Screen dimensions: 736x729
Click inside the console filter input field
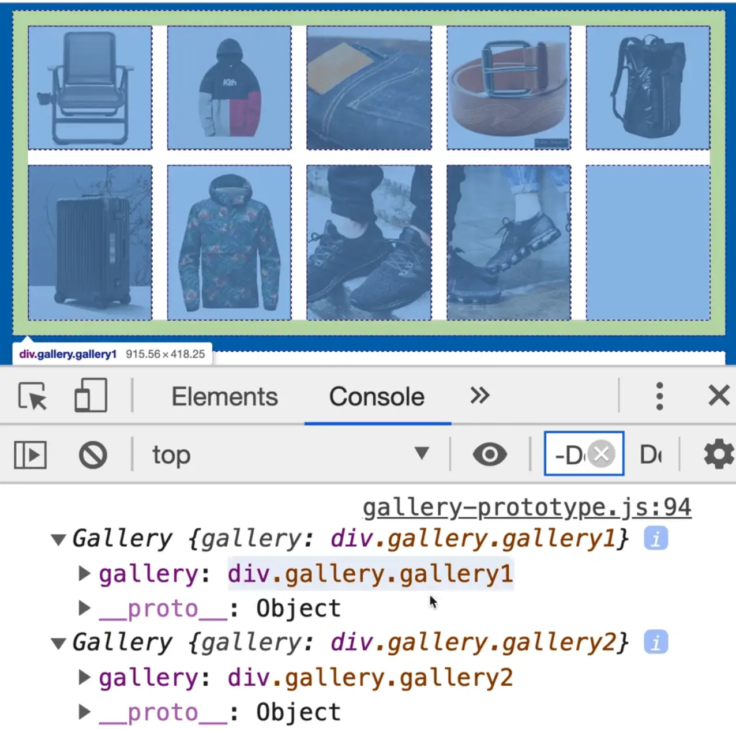pyautogui.click(x=574, y=454)
